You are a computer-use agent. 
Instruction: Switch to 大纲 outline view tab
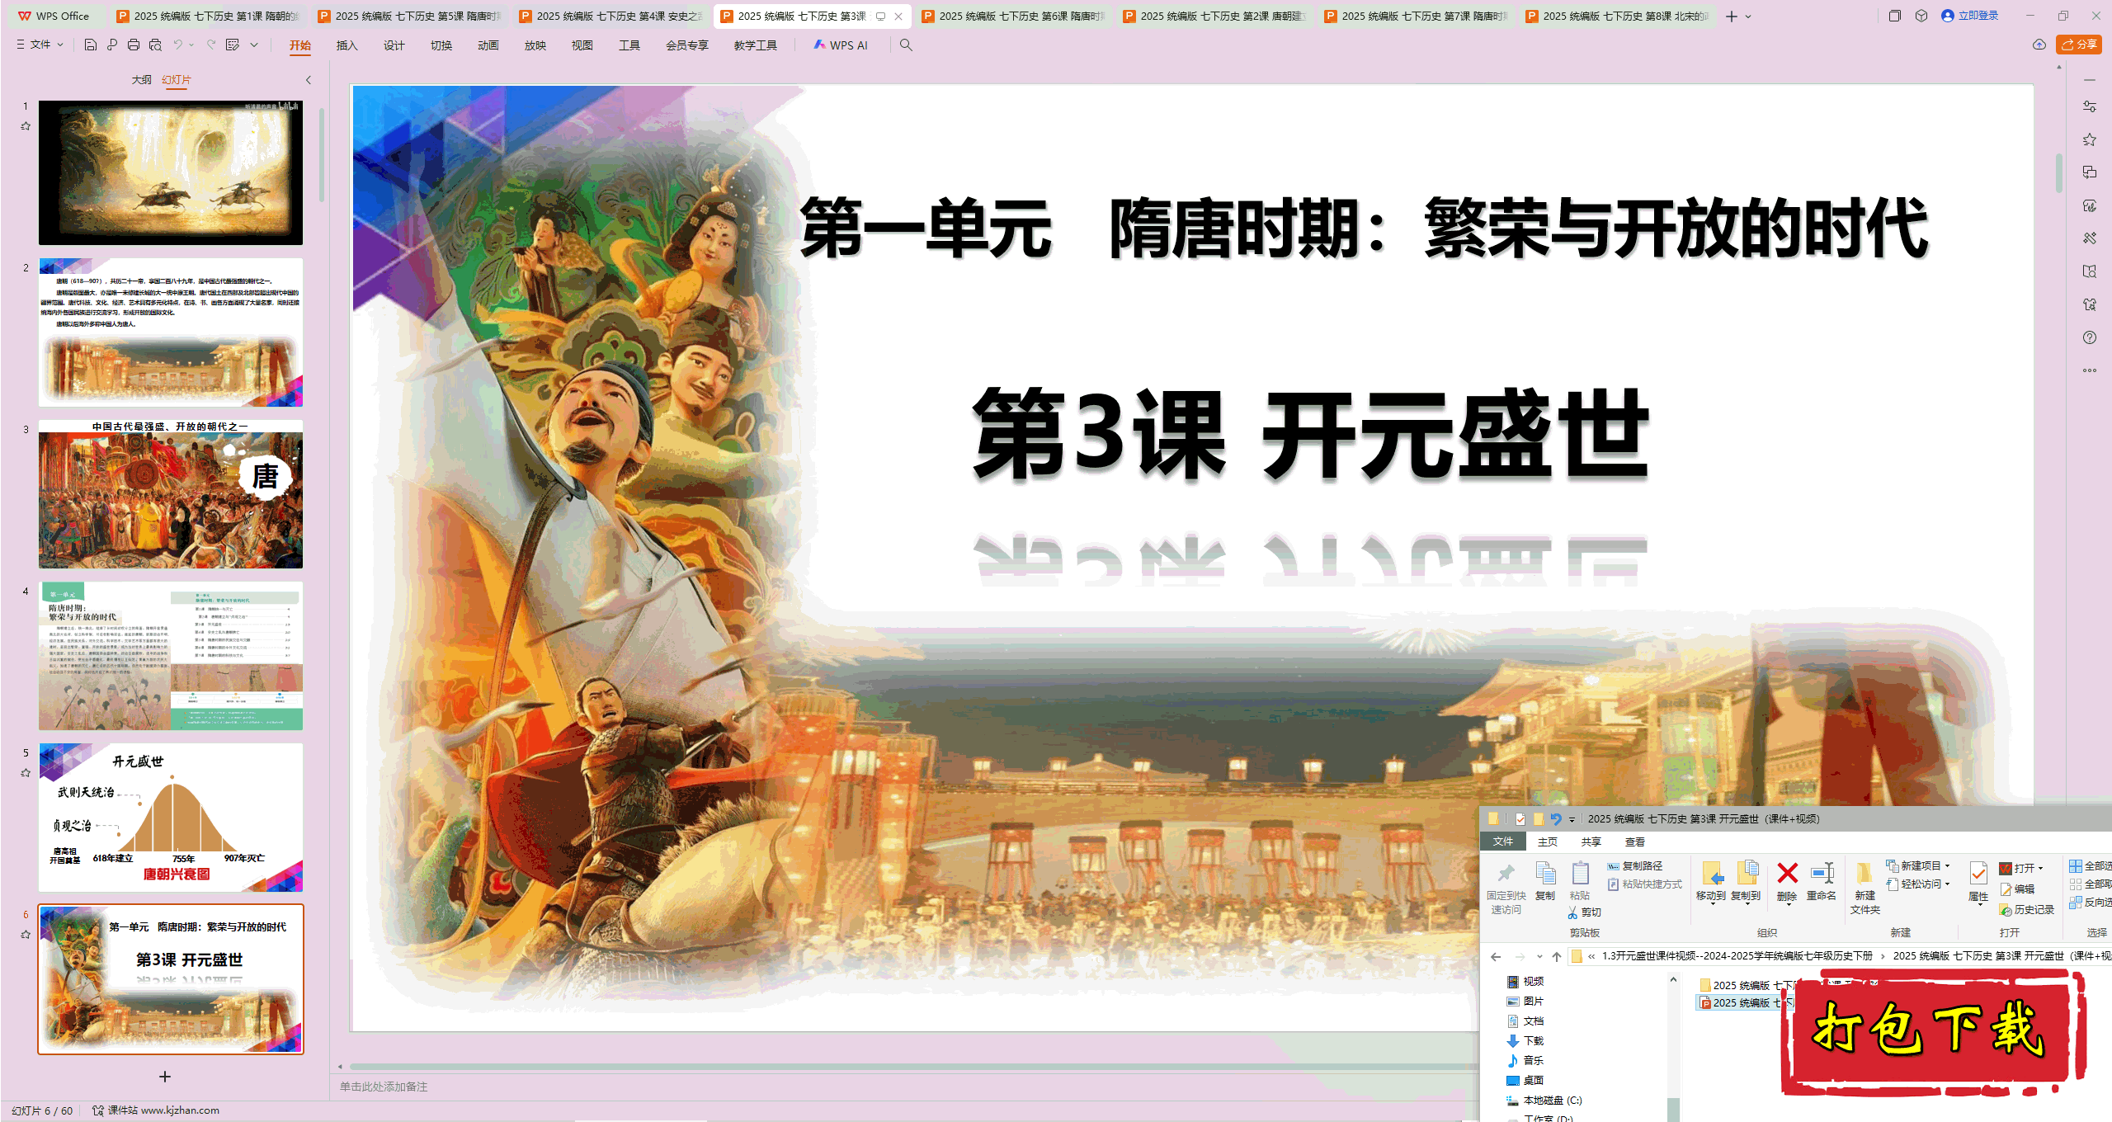click(x=142, y=80)
